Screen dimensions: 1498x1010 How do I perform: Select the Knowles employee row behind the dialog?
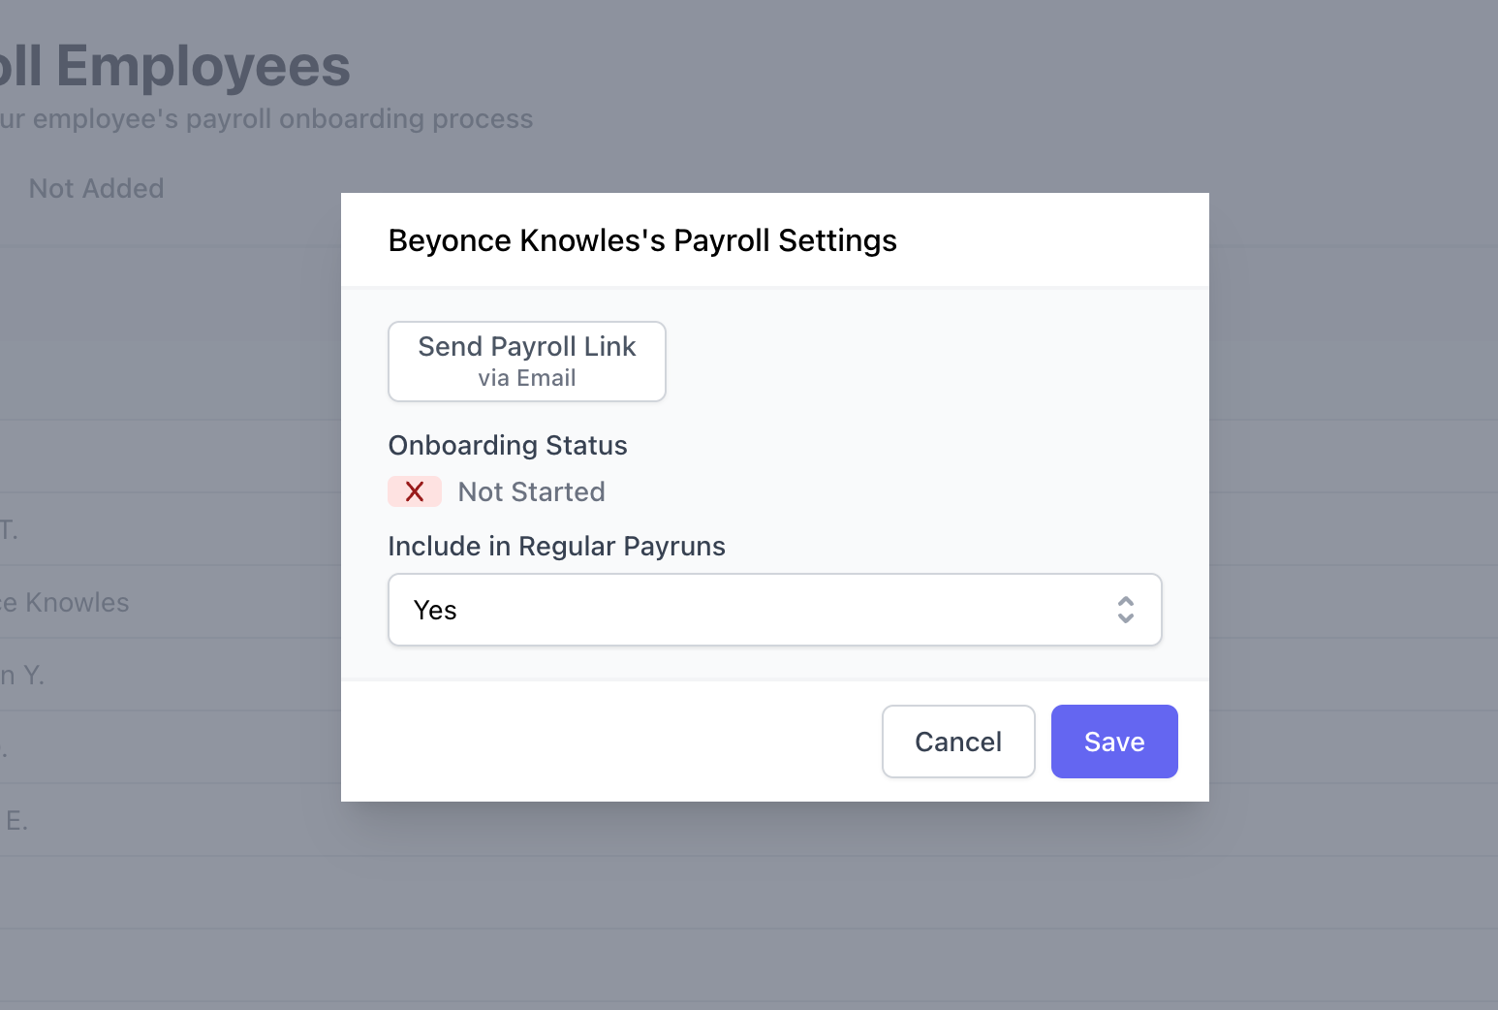click(x=68, y=602)
